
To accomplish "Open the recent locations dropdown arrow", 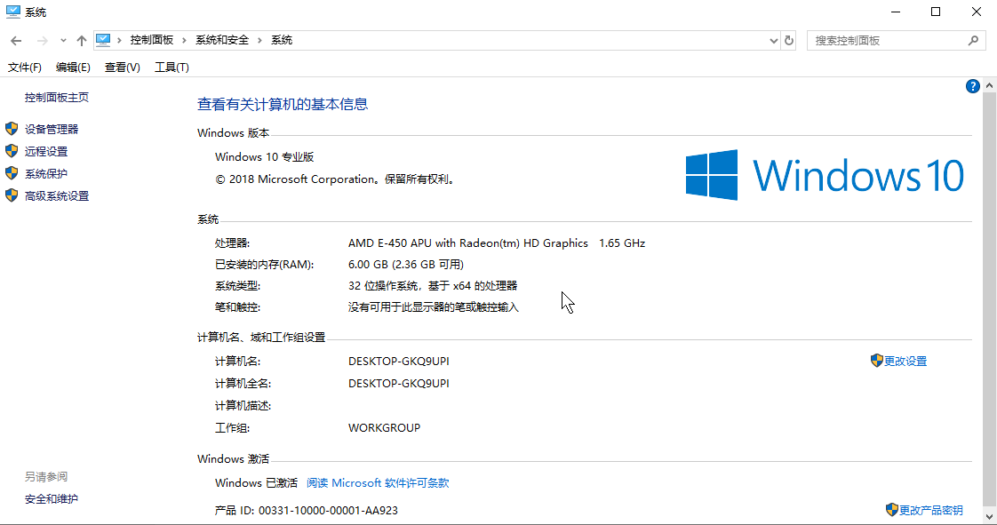I will pyautogui.click(x=63, y=41).
